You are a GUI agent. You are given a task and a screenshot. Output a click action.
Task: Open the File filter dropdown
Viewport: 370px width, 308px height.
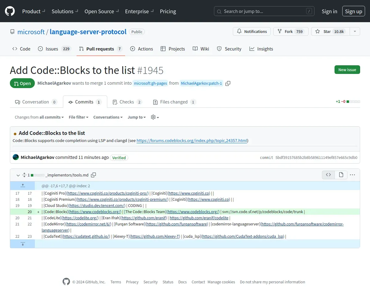tap(79, 117)
